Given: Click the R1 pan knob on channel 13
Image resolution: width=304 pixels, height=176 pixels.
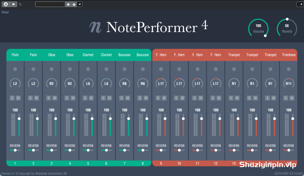Looking at the screenshot, I should [234, 83].
